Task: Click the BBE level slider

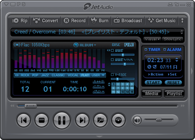Action: (122, 55)
